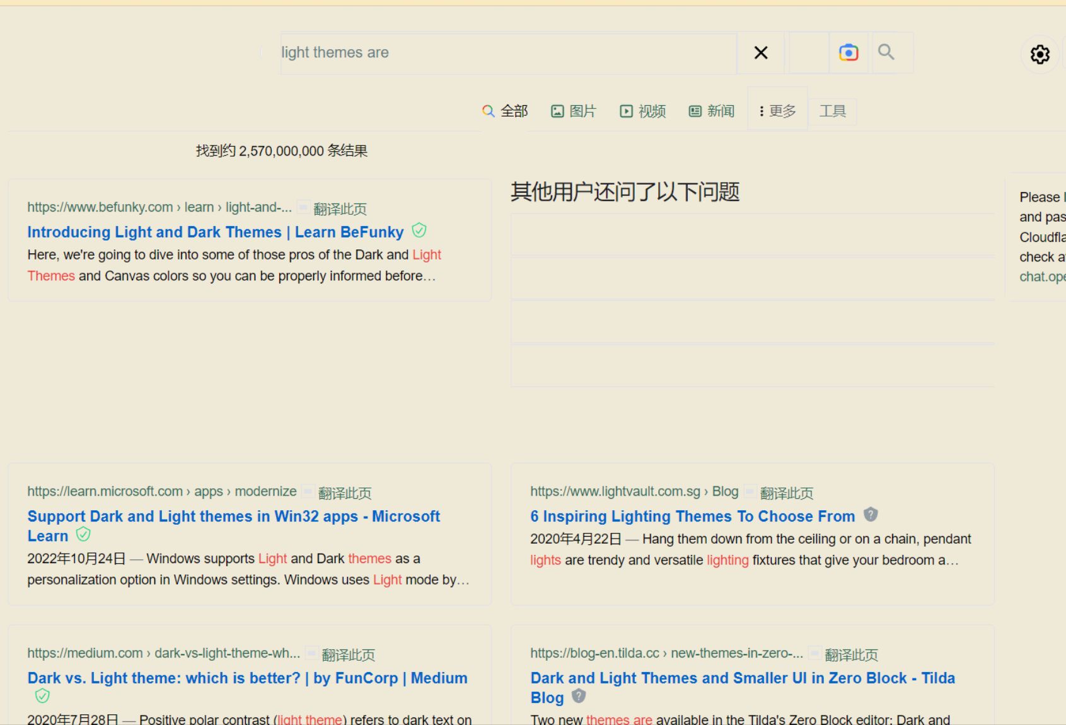Click green shield beside Microsoft Learn title
Viewport: 1066px width, 725px height.
pyautogui.click(x=83, y=535)
